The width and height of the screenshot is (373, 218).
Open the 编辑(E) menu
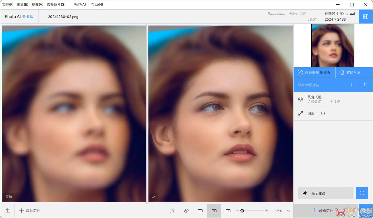click(x=23, y=4)
